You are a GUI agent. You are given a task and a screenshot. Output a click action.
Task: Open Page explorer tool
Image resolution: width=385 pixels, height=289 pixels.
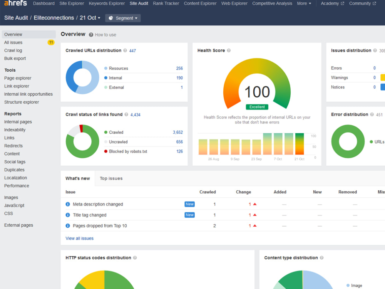[x=18, y=78]
